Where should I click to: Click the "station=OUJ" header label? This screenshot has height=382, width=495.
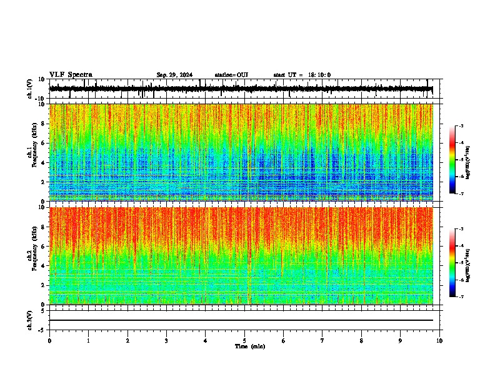coord(231,75)
